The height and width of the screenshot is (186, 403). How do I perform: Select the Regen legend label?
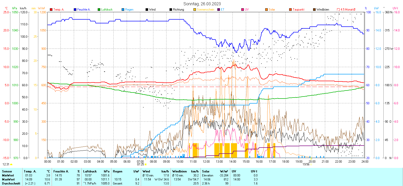pyautogui.click(x=129, y=10)
